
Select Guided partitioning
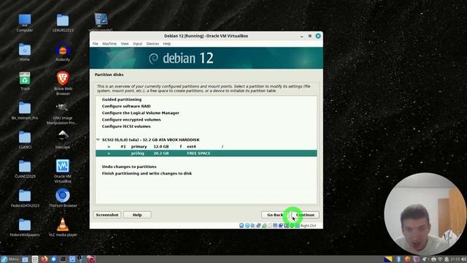click(122, 99)
